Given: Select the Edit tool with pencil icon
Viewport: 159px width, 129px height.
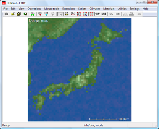Looking at the screenshot, I should click(x=66, y=14).
